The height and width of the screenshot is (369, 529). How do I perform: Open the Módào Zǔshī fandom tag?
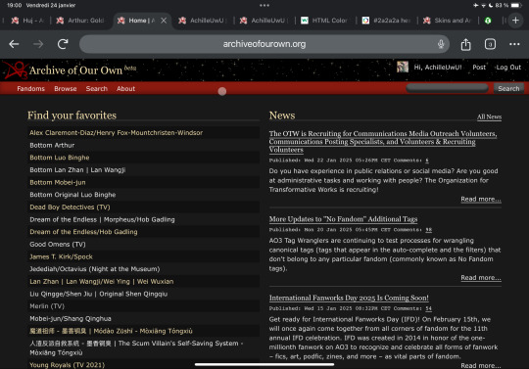[x=111, y=331]
